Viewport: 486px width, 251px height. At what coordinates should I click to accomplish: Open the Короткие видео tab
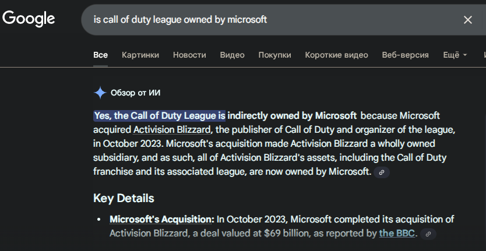336,55
